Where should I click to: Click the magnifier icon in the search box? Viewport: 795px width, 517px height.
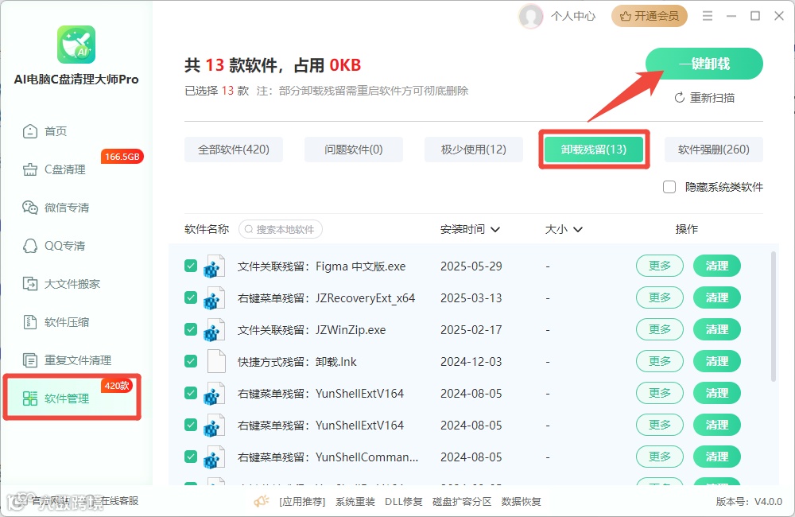[x=248, y=229]
